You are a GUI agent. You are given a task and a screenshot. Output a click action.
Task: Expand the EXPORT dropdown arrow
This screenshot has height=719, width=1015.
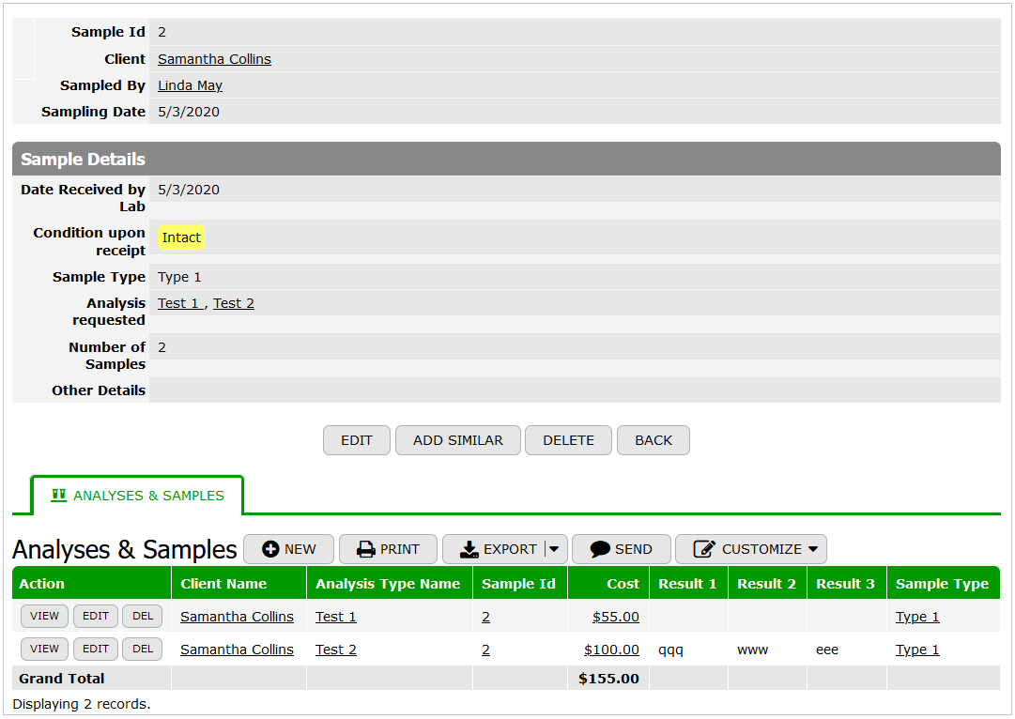pyautogui.click(x=554, y=549)
